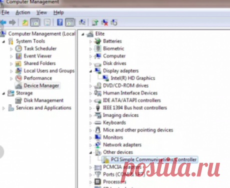230x188 pixels.
Task: Collapse the Elite computer root node
Action: coord(83,34)
